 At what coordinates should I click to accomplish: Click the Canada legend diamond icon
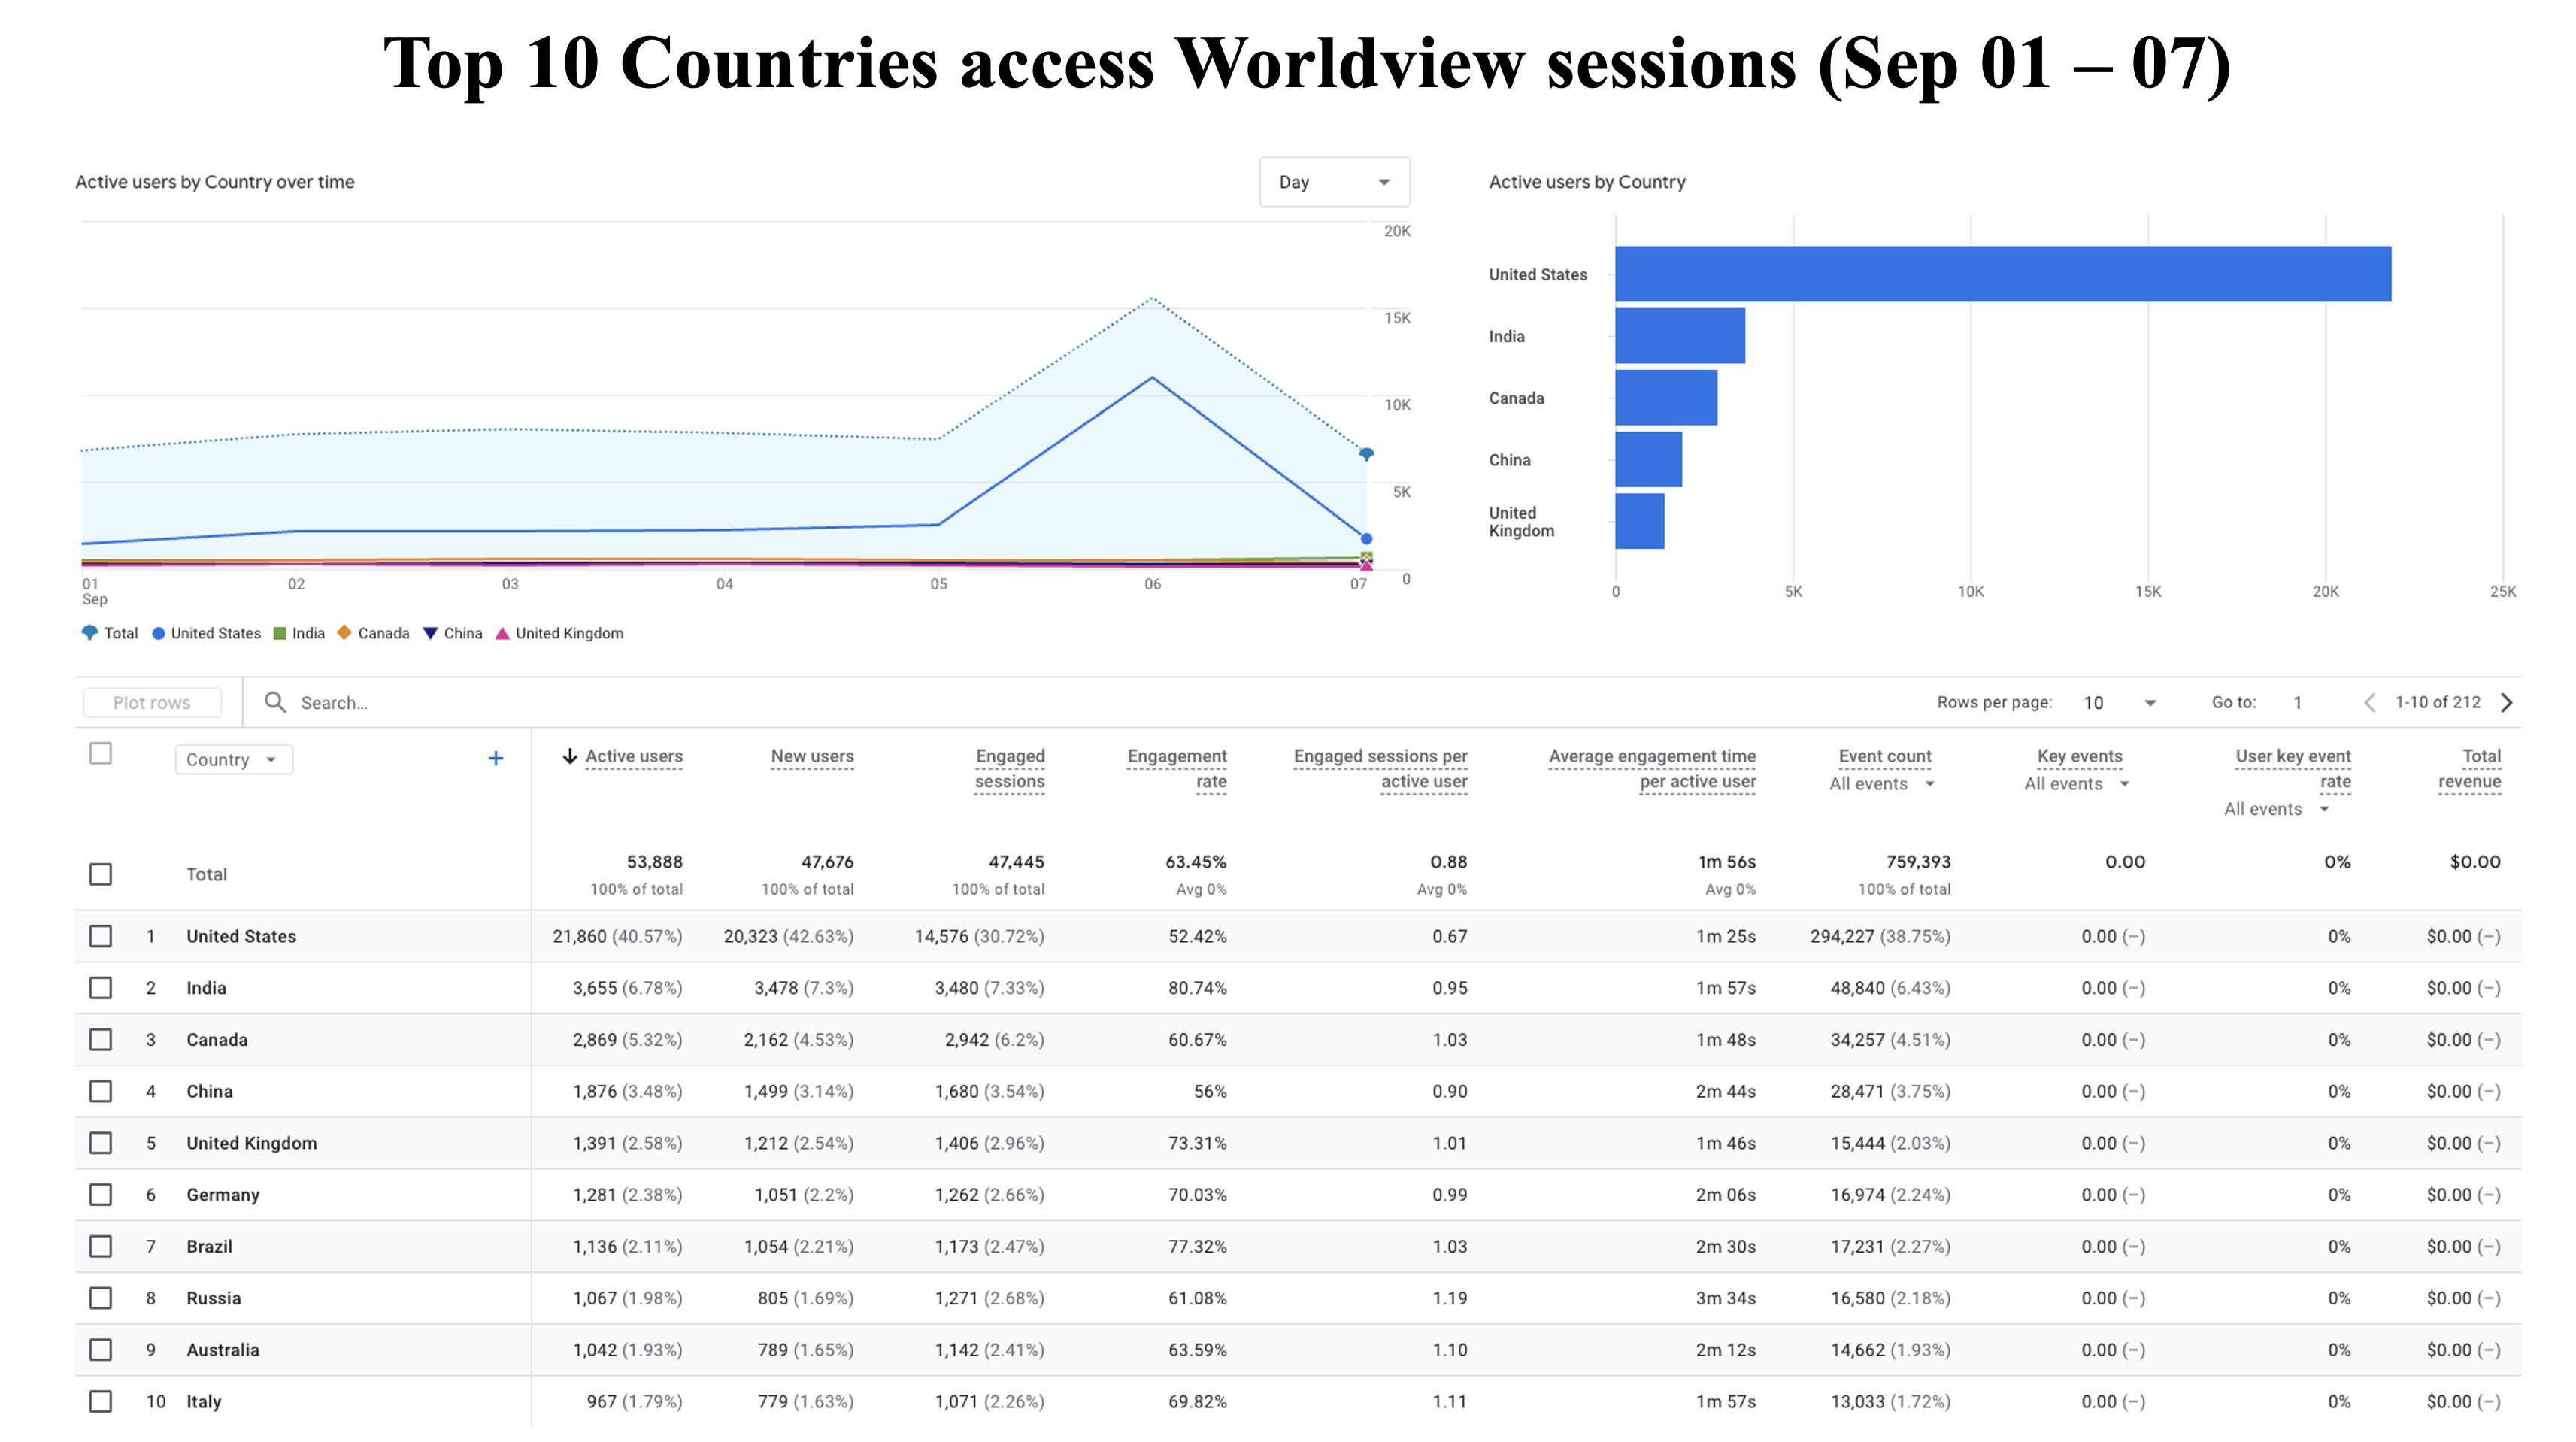[345, 632]
